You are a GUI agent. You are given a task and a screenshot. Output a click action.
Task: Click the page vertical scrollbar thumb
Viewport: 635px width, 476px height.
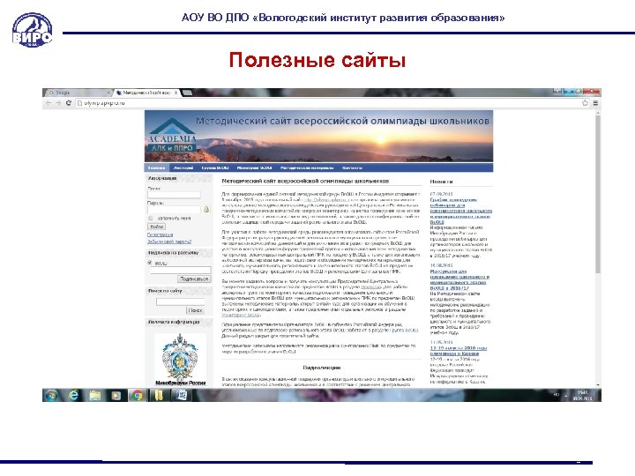click(x=598, y=194)
